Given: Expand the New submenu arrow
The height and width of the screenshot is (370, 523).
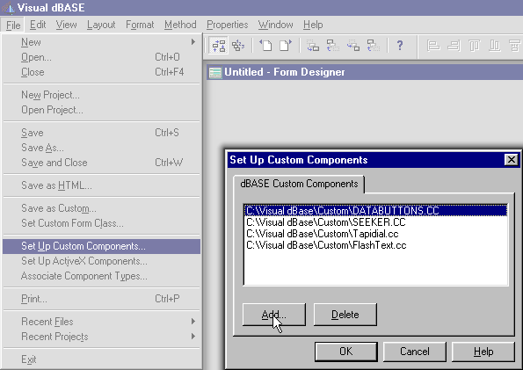Looking at the screenshot, I should point(193,42).
